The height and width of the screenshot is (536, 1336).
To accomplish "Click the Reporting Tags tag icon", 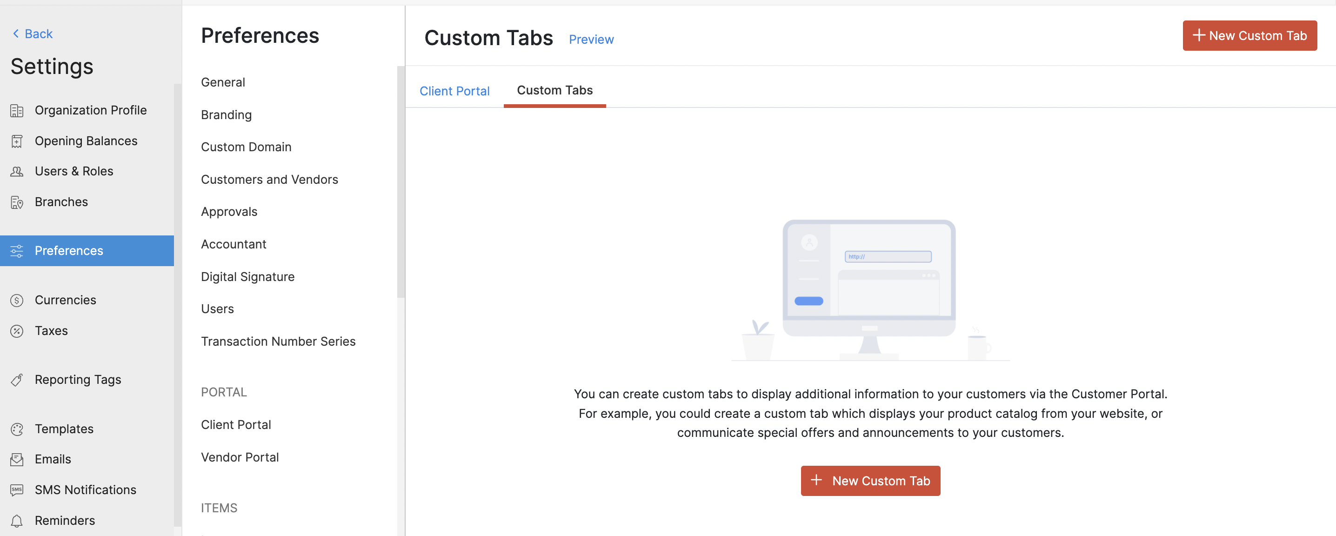I will pos(17,380).
